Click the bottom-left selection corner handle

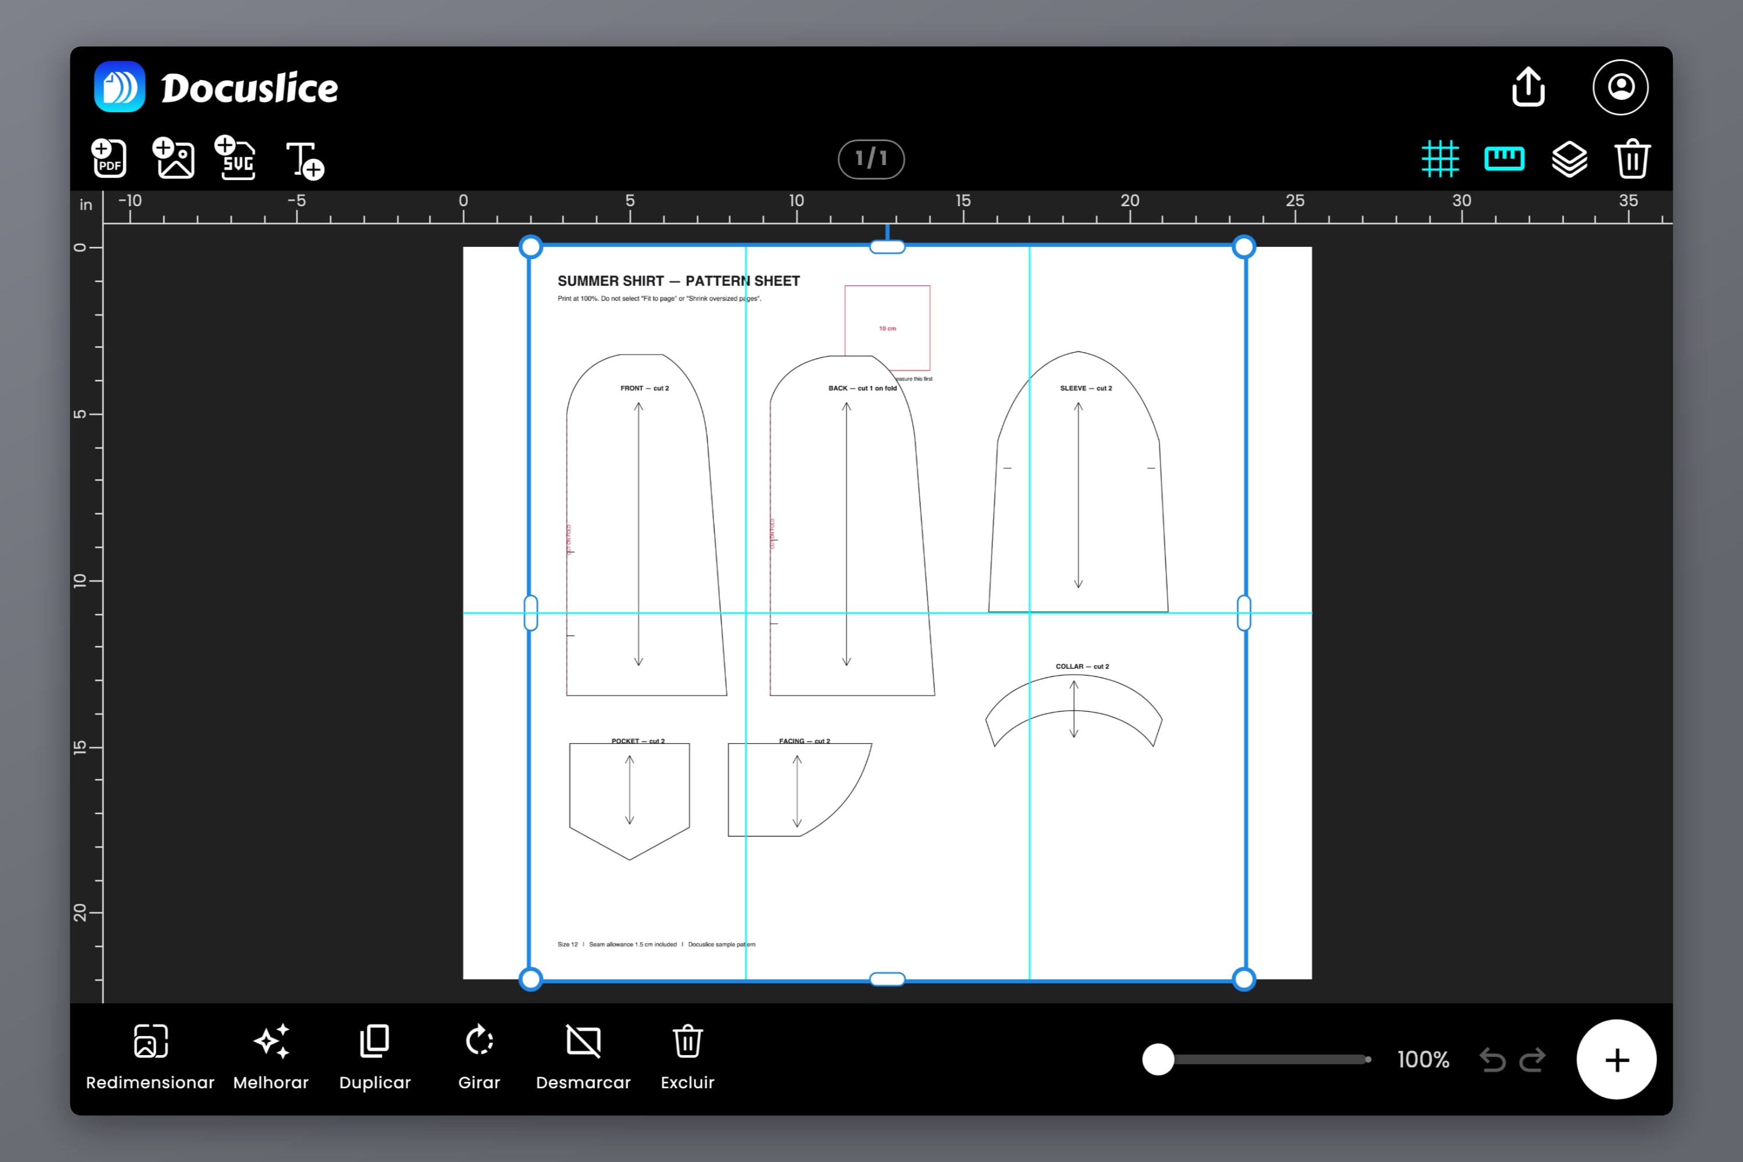pos(530,979)
